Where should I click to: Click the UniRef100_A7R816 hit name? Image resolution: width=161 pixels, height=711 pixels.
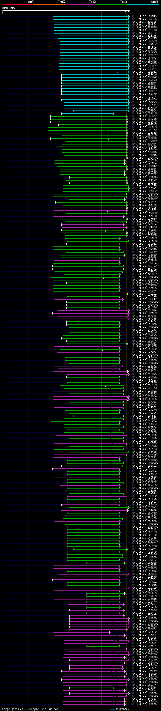144,152
